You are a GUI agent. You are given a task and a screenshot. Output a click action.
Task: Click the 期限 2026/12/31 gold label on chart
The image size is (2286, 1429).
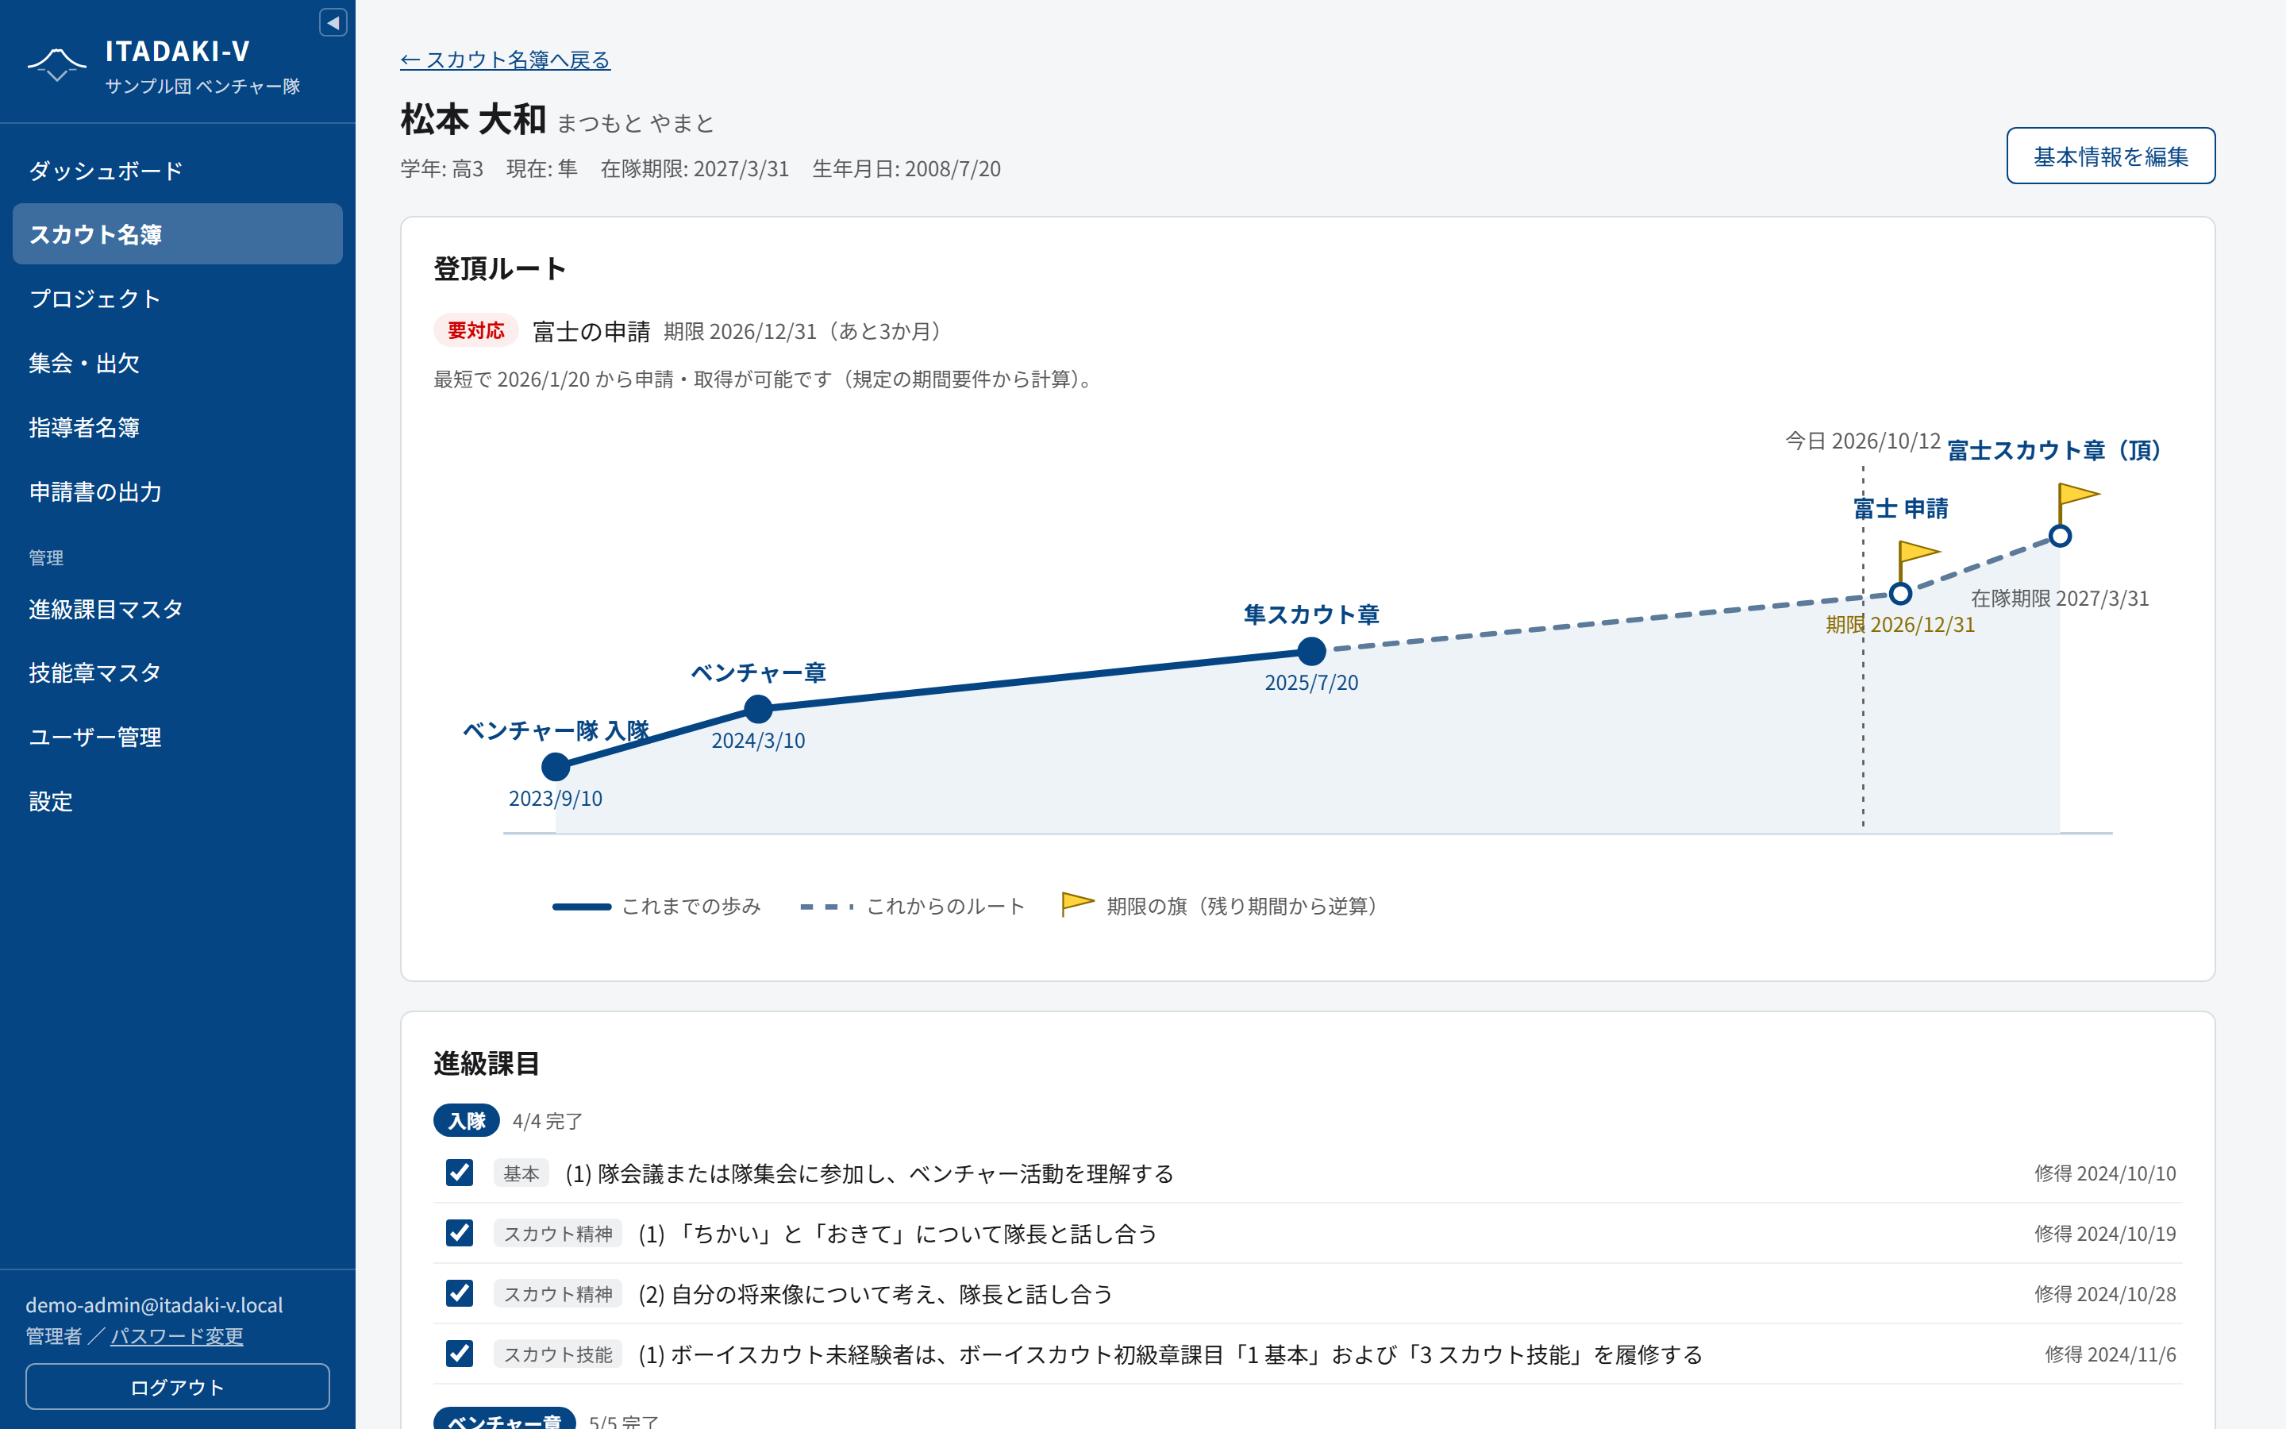1900,625
